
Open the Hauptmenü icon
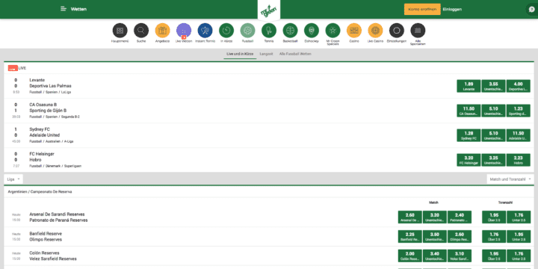tap(120, 31)
